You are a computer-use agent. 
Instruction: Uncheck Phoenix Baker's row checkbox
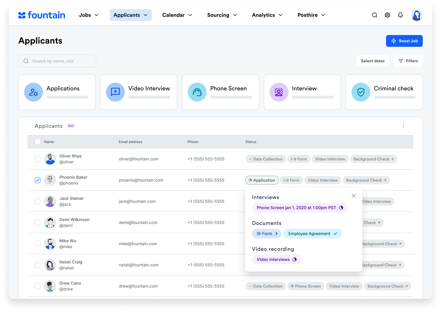point(38,180)
